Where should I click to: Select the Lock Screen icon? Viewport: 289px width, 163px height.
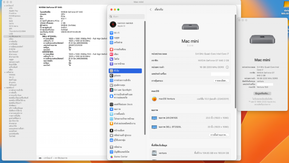(x=111, y=130)
